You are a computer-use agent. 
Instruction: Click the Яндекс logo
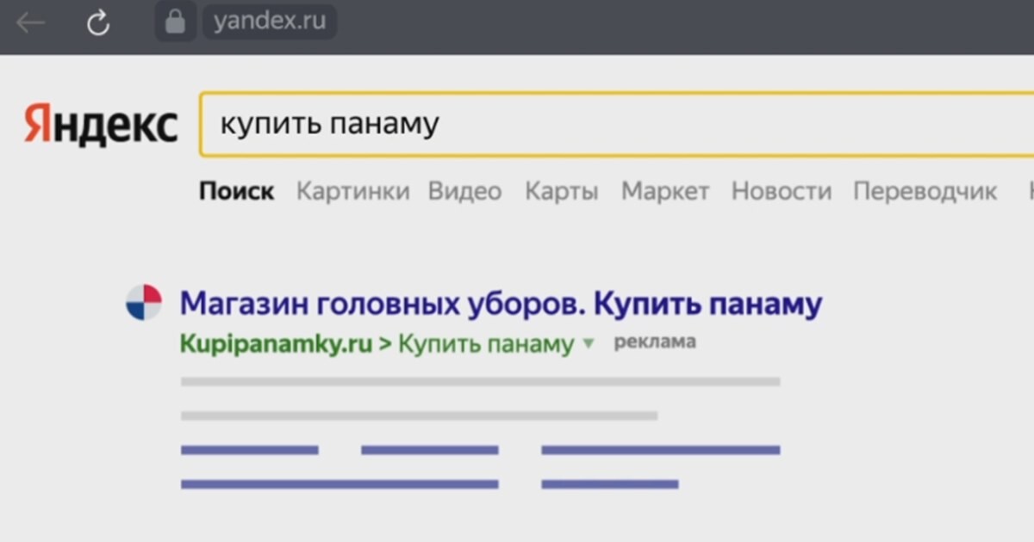coord(100,126)
